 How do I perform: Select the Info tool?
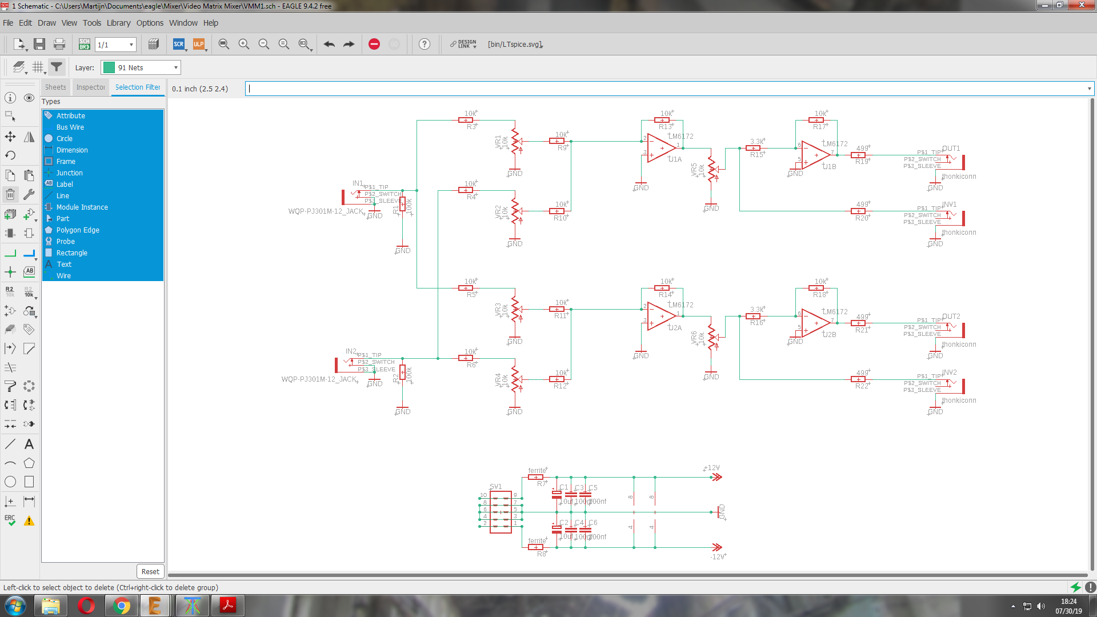pos(10,98)
